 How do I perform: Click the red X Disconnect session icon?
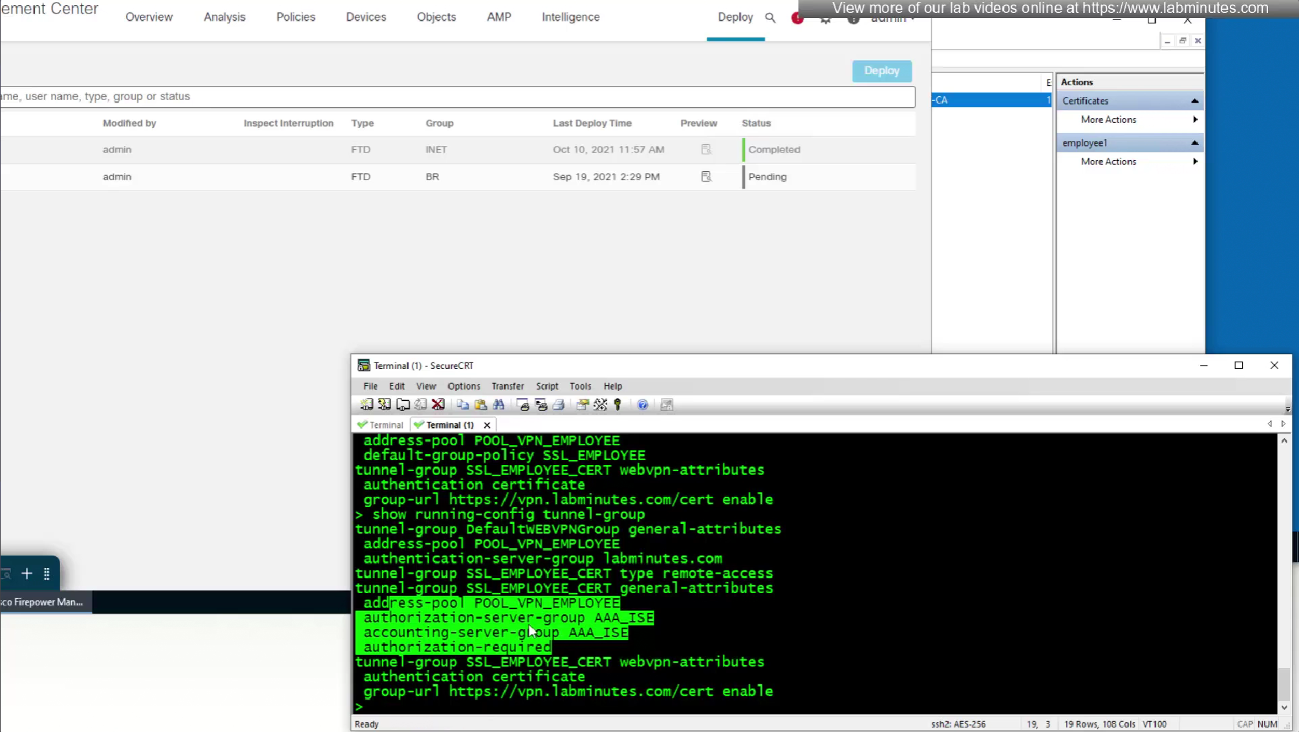[x=438, y=404]
